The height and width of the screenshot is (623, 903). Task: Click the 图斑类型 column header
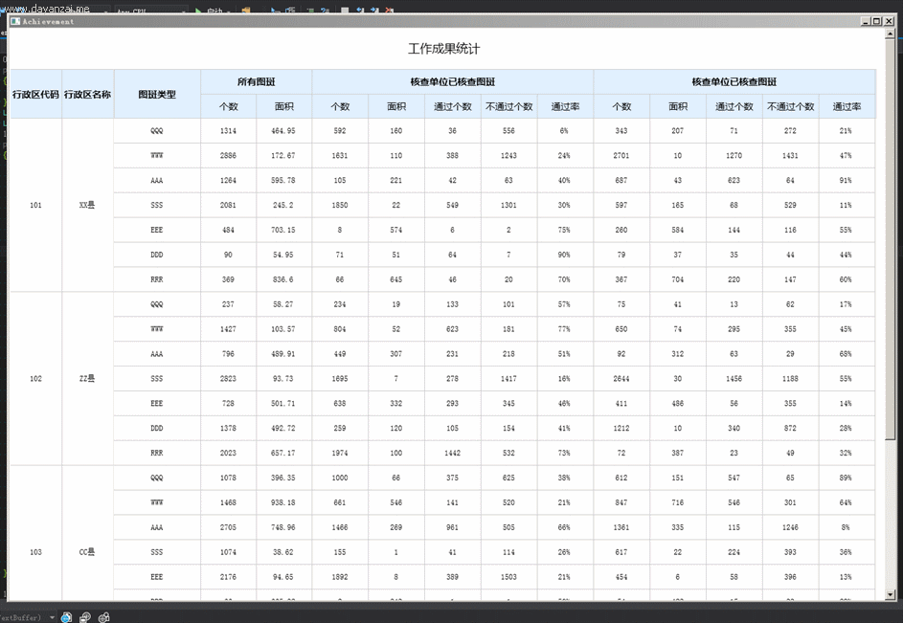(x=157, y=95)
